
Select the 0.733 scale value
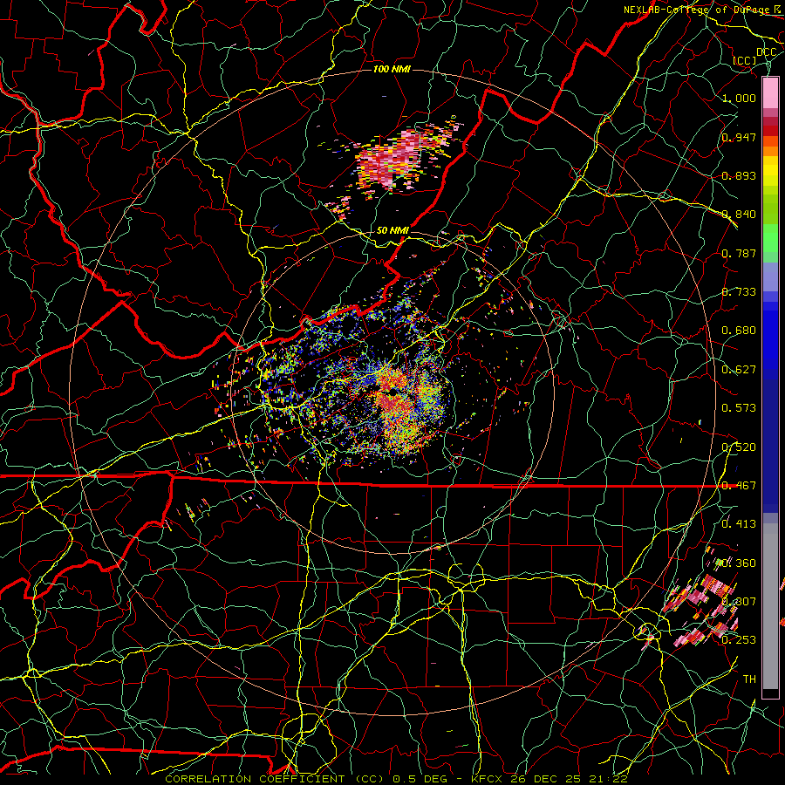coord(739,292)
